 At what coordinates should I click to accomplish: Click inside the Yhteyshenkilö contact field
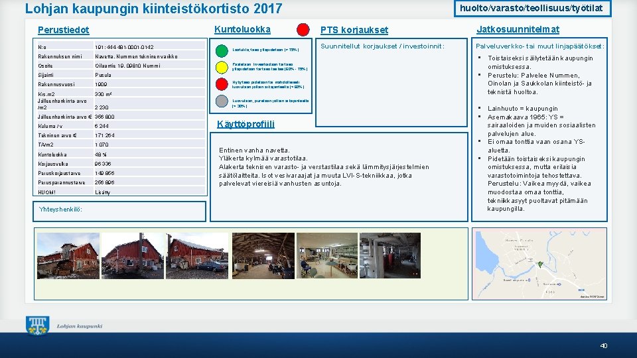point(119,211)
